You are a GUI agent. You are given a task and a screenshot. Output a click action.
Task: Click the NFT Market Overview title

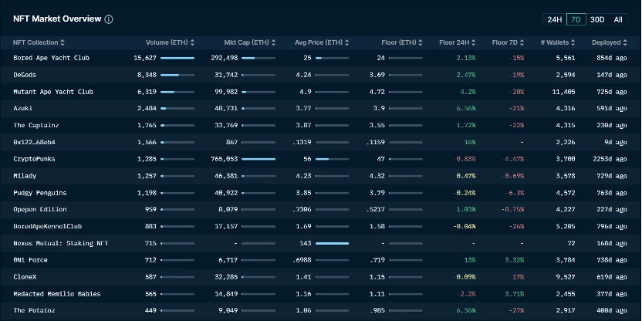click(57, 19)
